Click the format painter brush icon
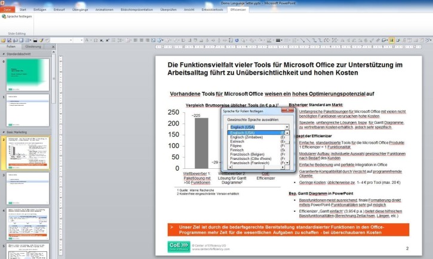This screenshot has height=259, width=433. click(x=41, y=40)
